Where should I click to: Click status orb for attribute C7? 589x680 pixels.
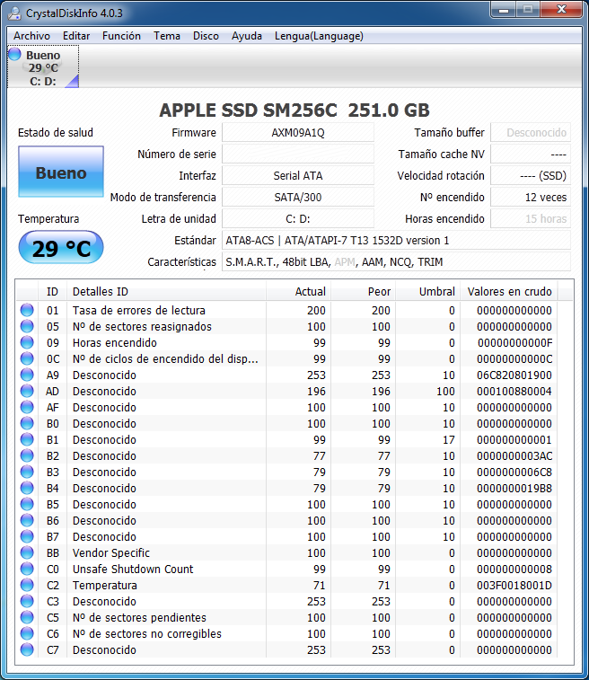pyautogui.click(x=27, y=649)
